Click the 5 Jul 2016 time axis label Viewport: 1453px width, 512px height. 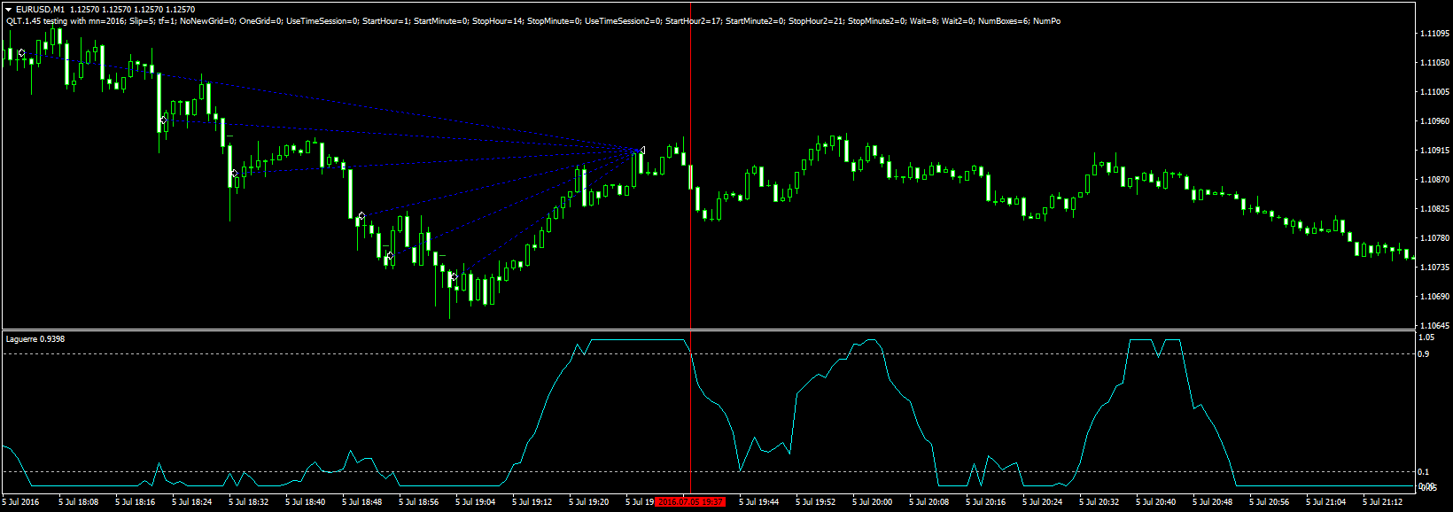coord(20,502)
